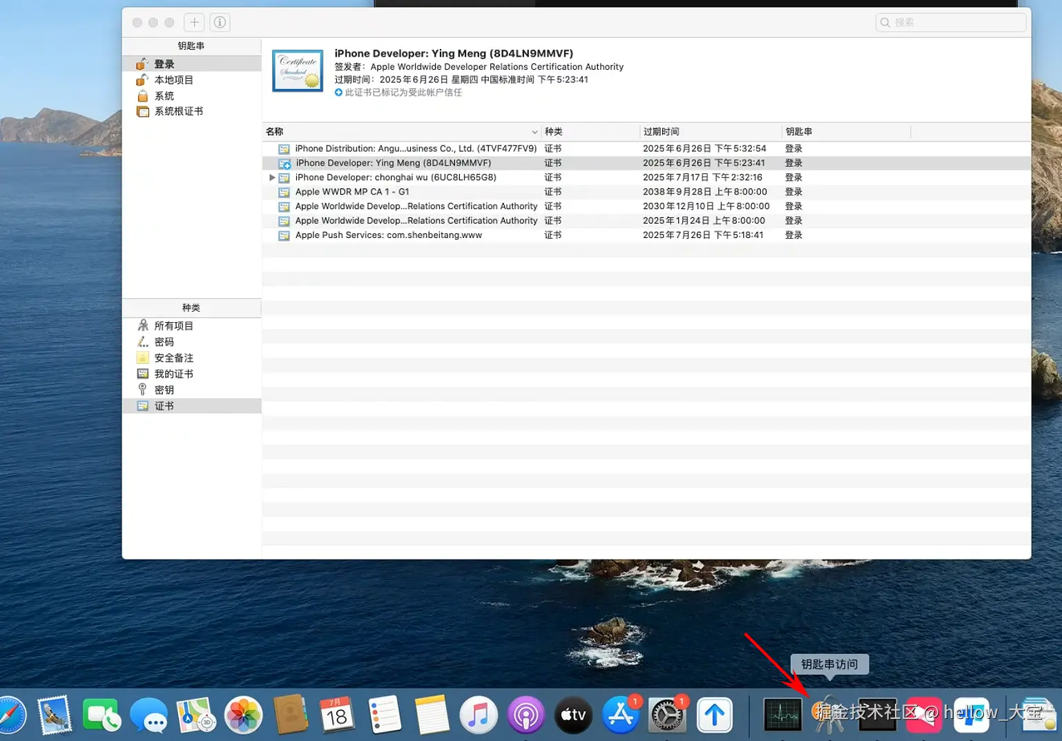The height and width of the screenshot is (741, 1062).
Task: Open System Preferences in the Dock
Action: click(x=667, y=715)
